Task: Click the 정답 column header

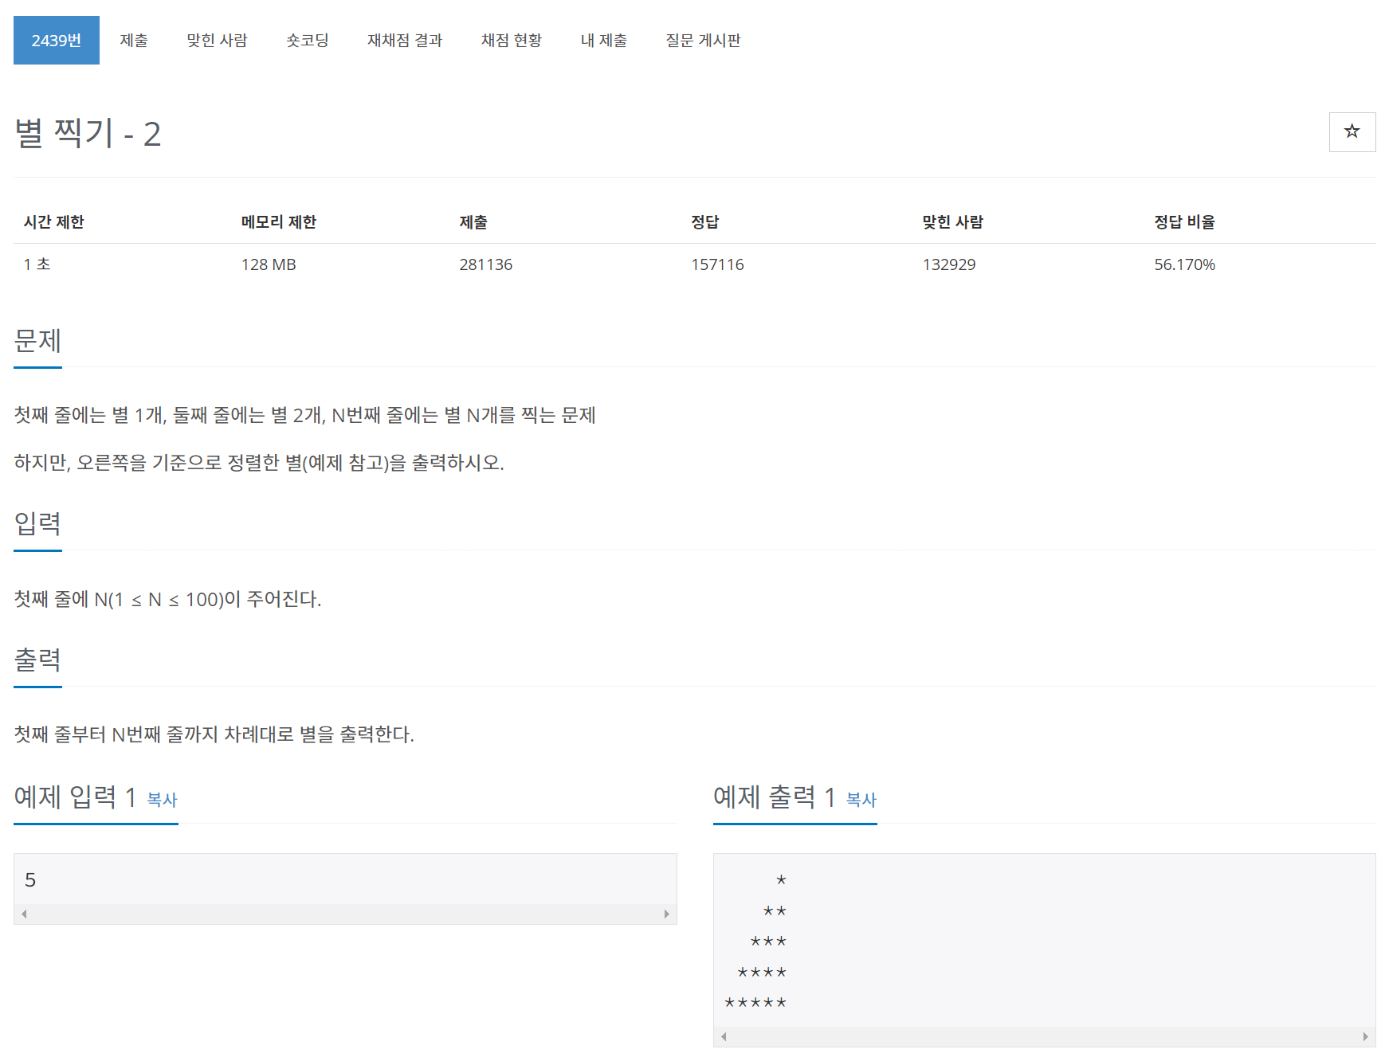Action: (705, 222)
